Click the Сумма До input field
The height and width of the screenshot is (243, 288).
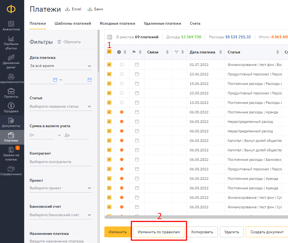77,135
